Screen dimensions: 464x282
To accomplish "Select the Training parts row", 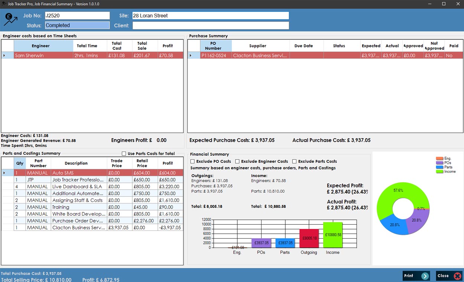I will click(x=92, y=207).
